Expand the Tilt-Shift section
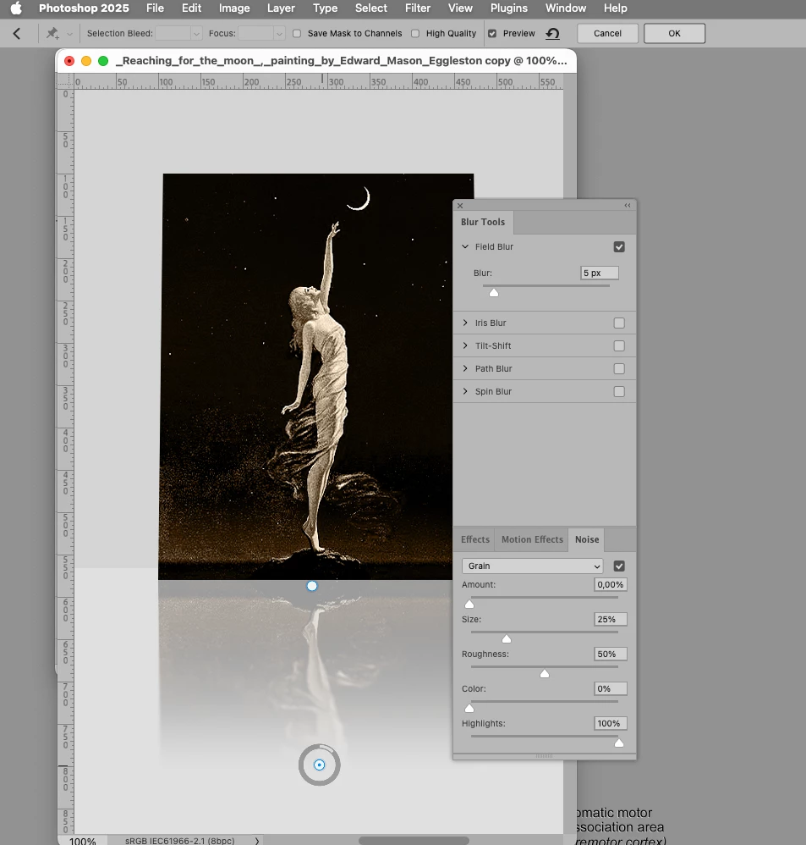This screenshot has width=806, height=845. (465, 345)
